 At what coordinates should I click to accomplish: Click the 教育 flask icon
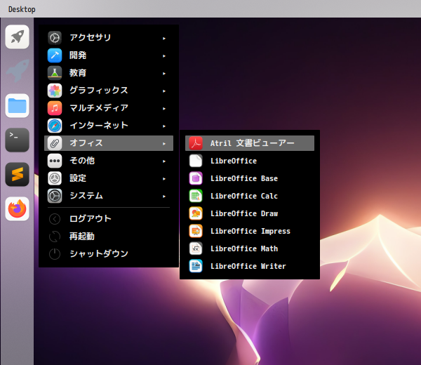coord(55,73)
